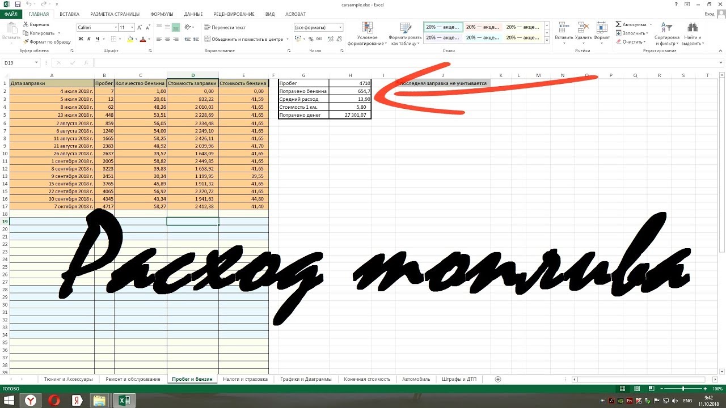Click the Save icon in quick access toolbar
726x408 pixels.
pyautogui.click(x=18, y=4)
